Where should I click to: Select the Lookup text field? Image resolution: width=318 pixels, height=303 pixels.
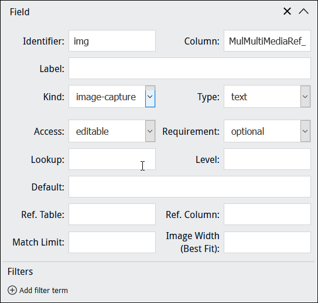point(112,159)
